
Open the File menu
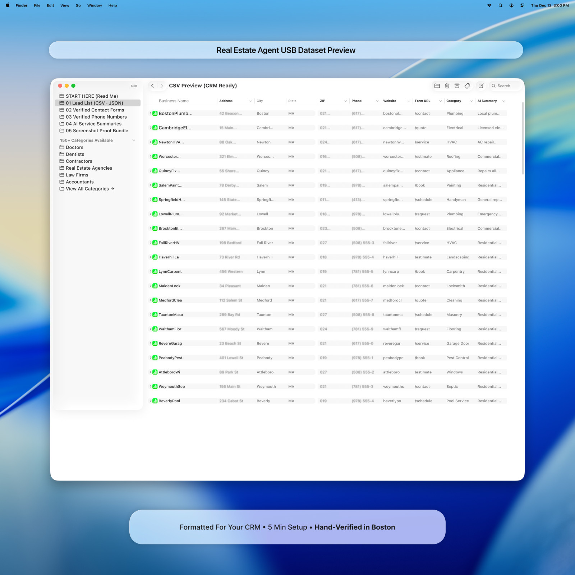[36, 5]
